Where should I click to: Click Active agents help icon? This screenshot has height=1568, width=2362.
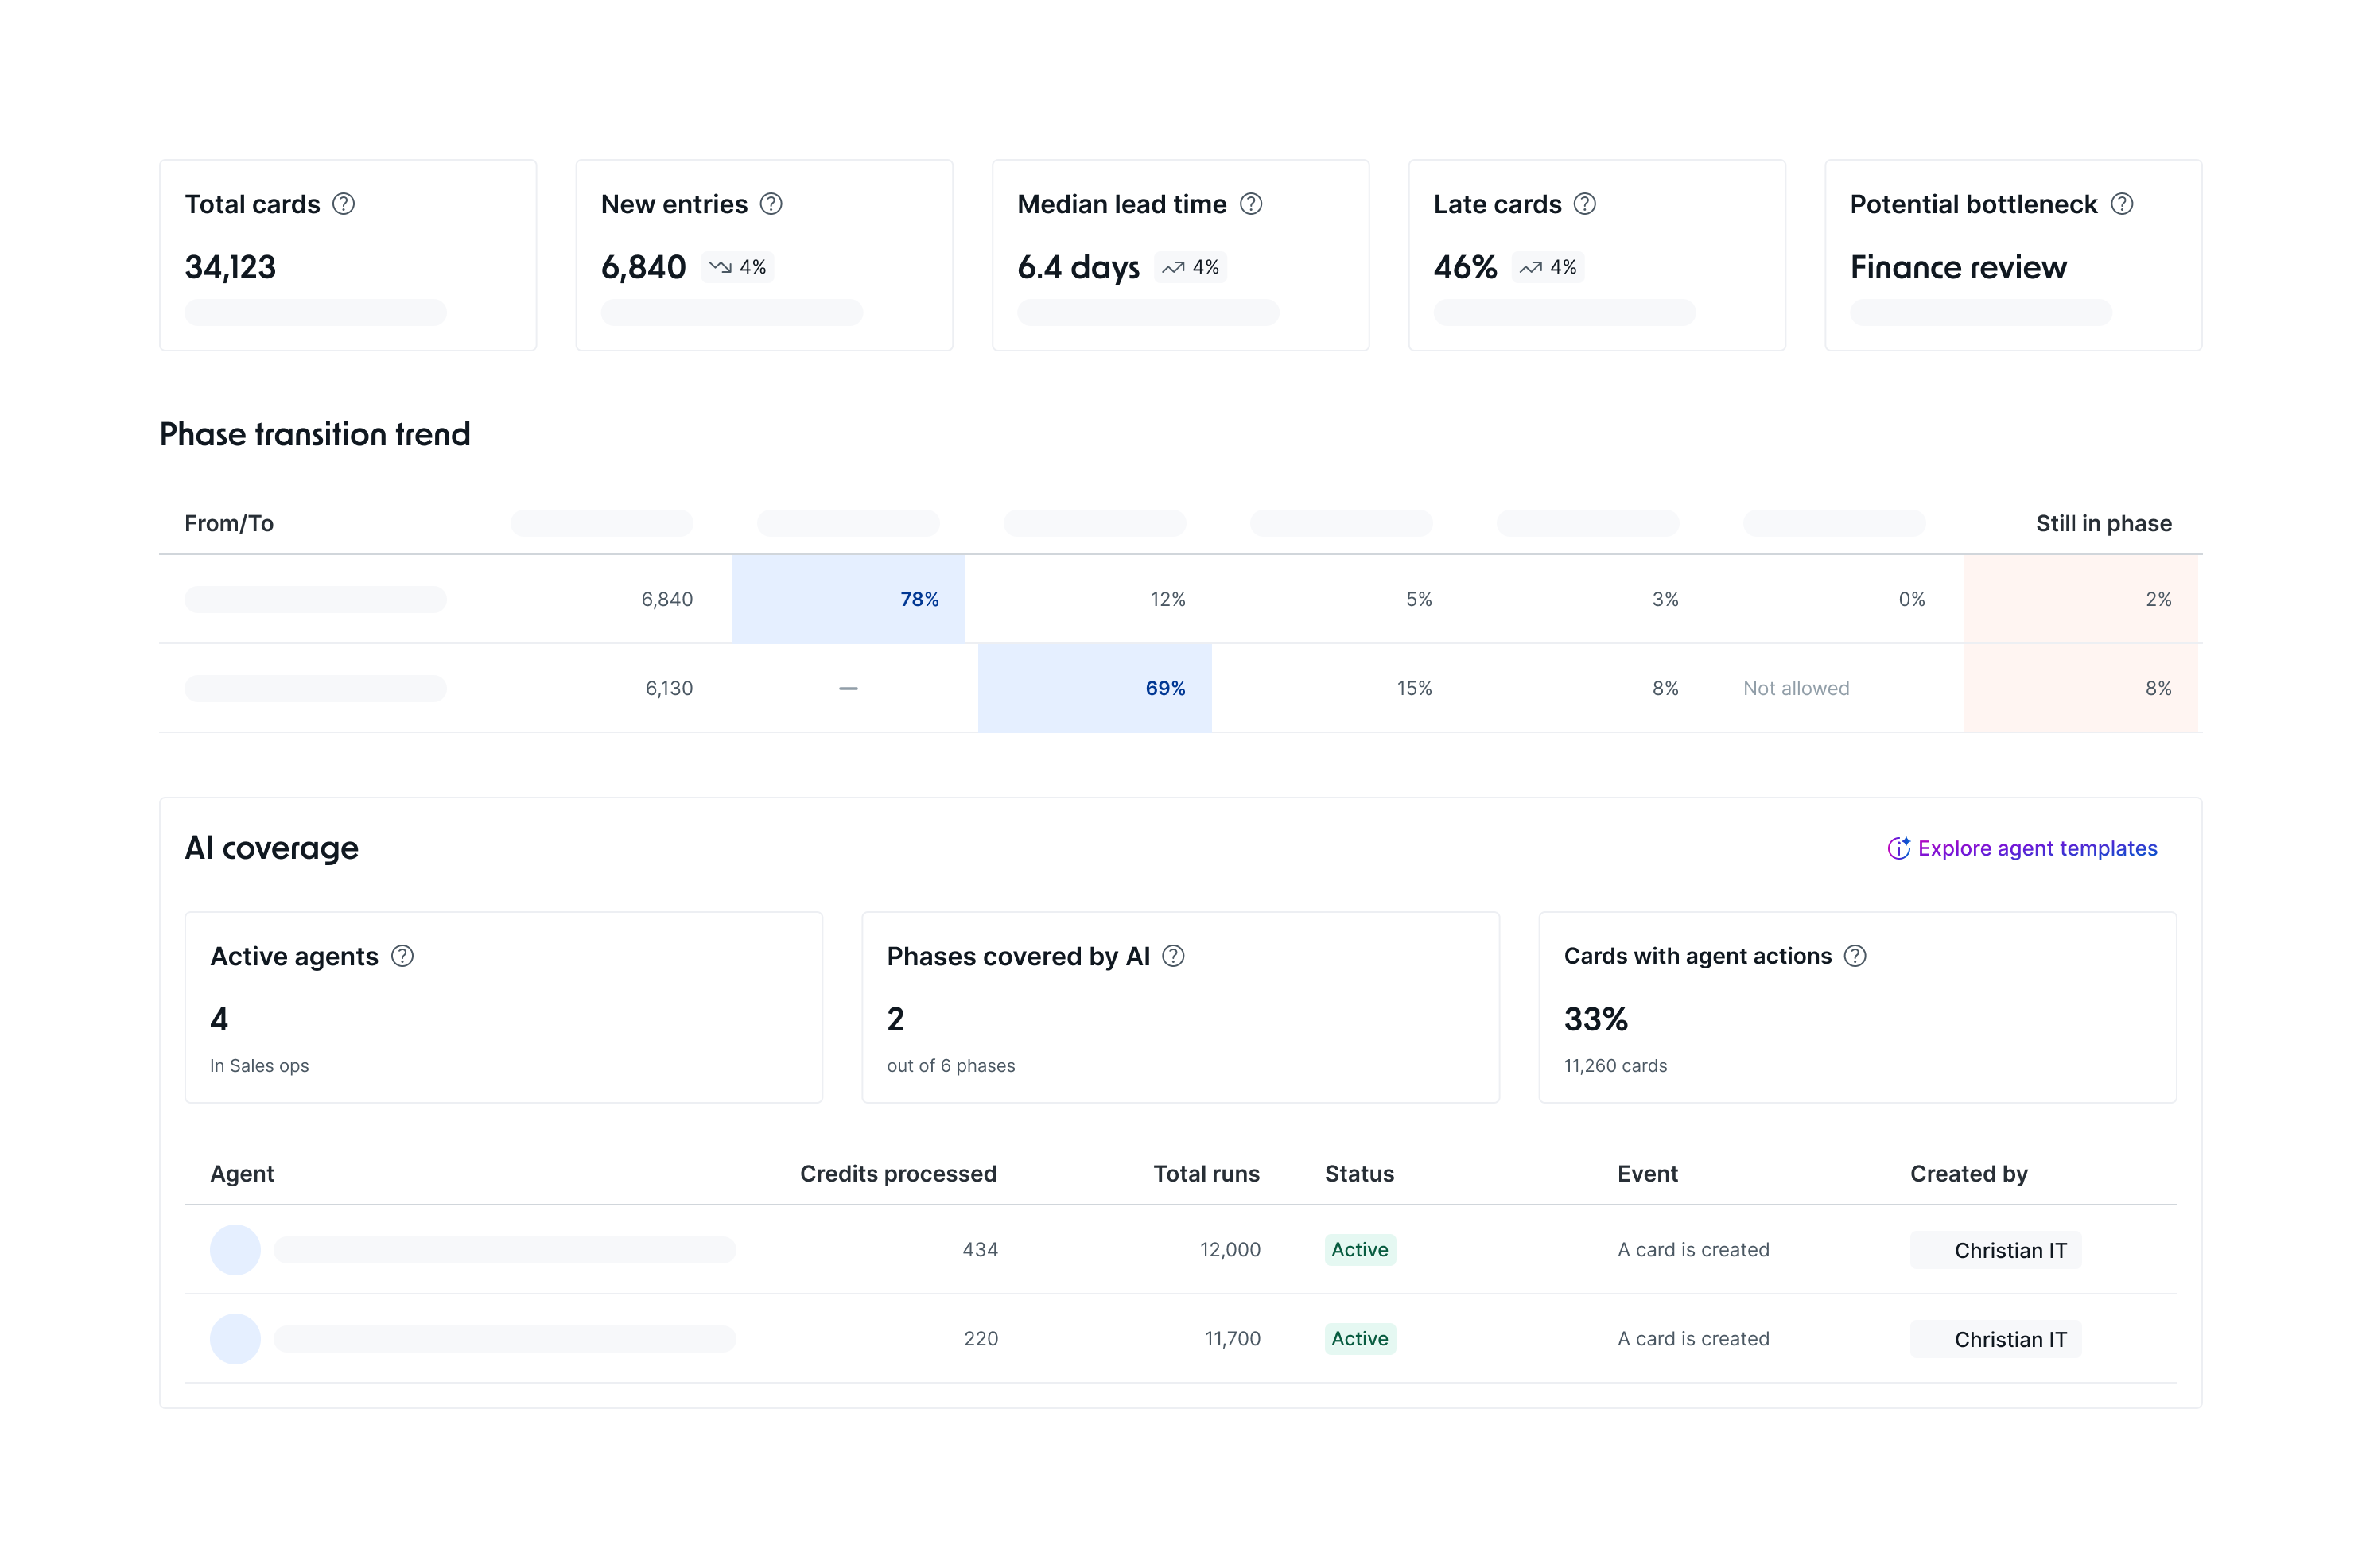(402, 957)
